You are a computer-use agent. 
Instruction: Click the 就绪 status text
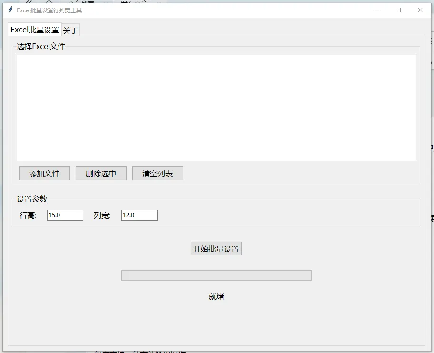(x=217, y=296)
